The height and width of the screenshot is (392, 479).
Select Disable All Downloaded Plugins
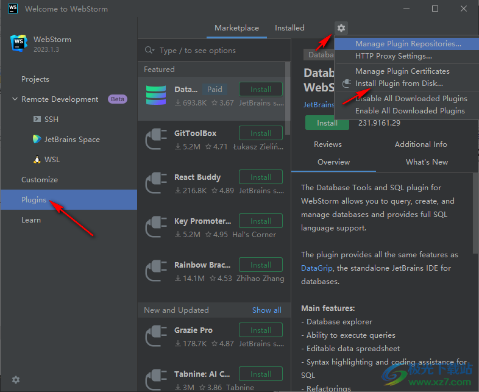click(406, 99)
